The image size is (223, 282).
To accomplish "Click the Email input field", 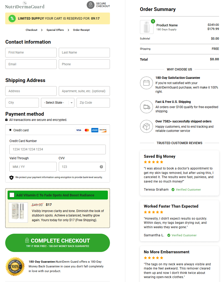I will 31,64.
